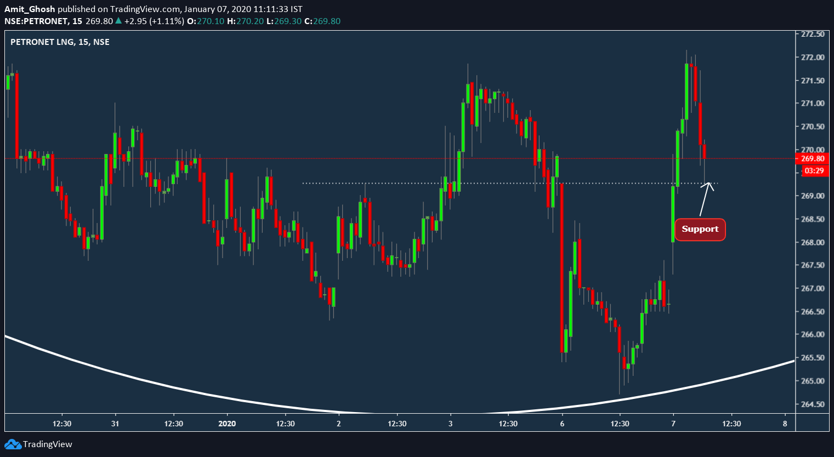Click the 269.80 current price tag
The width and height of the screenshot is (834, 457).
813,158
